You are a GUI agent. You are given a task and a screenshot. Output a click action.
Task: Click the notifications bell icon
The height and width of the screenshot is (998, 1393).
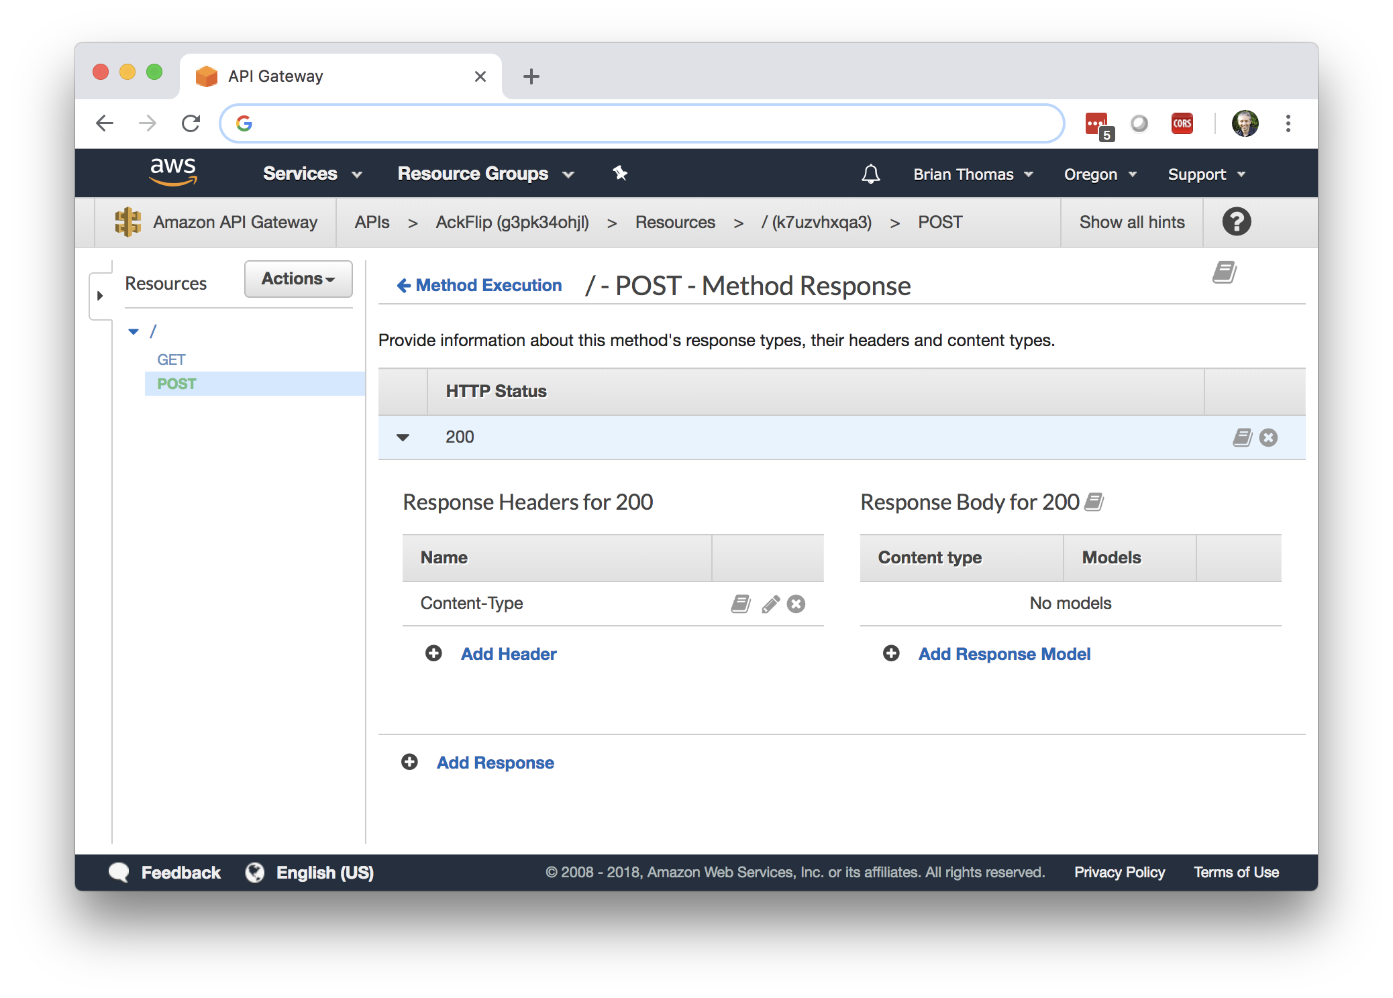870,174
